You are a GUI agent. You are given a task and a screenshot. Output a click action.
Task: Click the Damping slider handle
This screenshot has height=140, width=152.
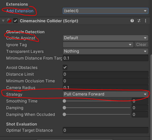point(64,108)
